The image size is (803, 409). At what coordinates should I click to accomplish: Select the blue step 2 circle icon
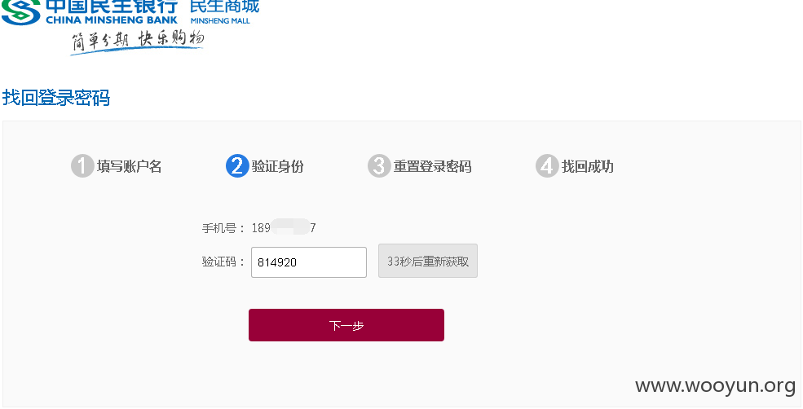click(x=237, y=166)
